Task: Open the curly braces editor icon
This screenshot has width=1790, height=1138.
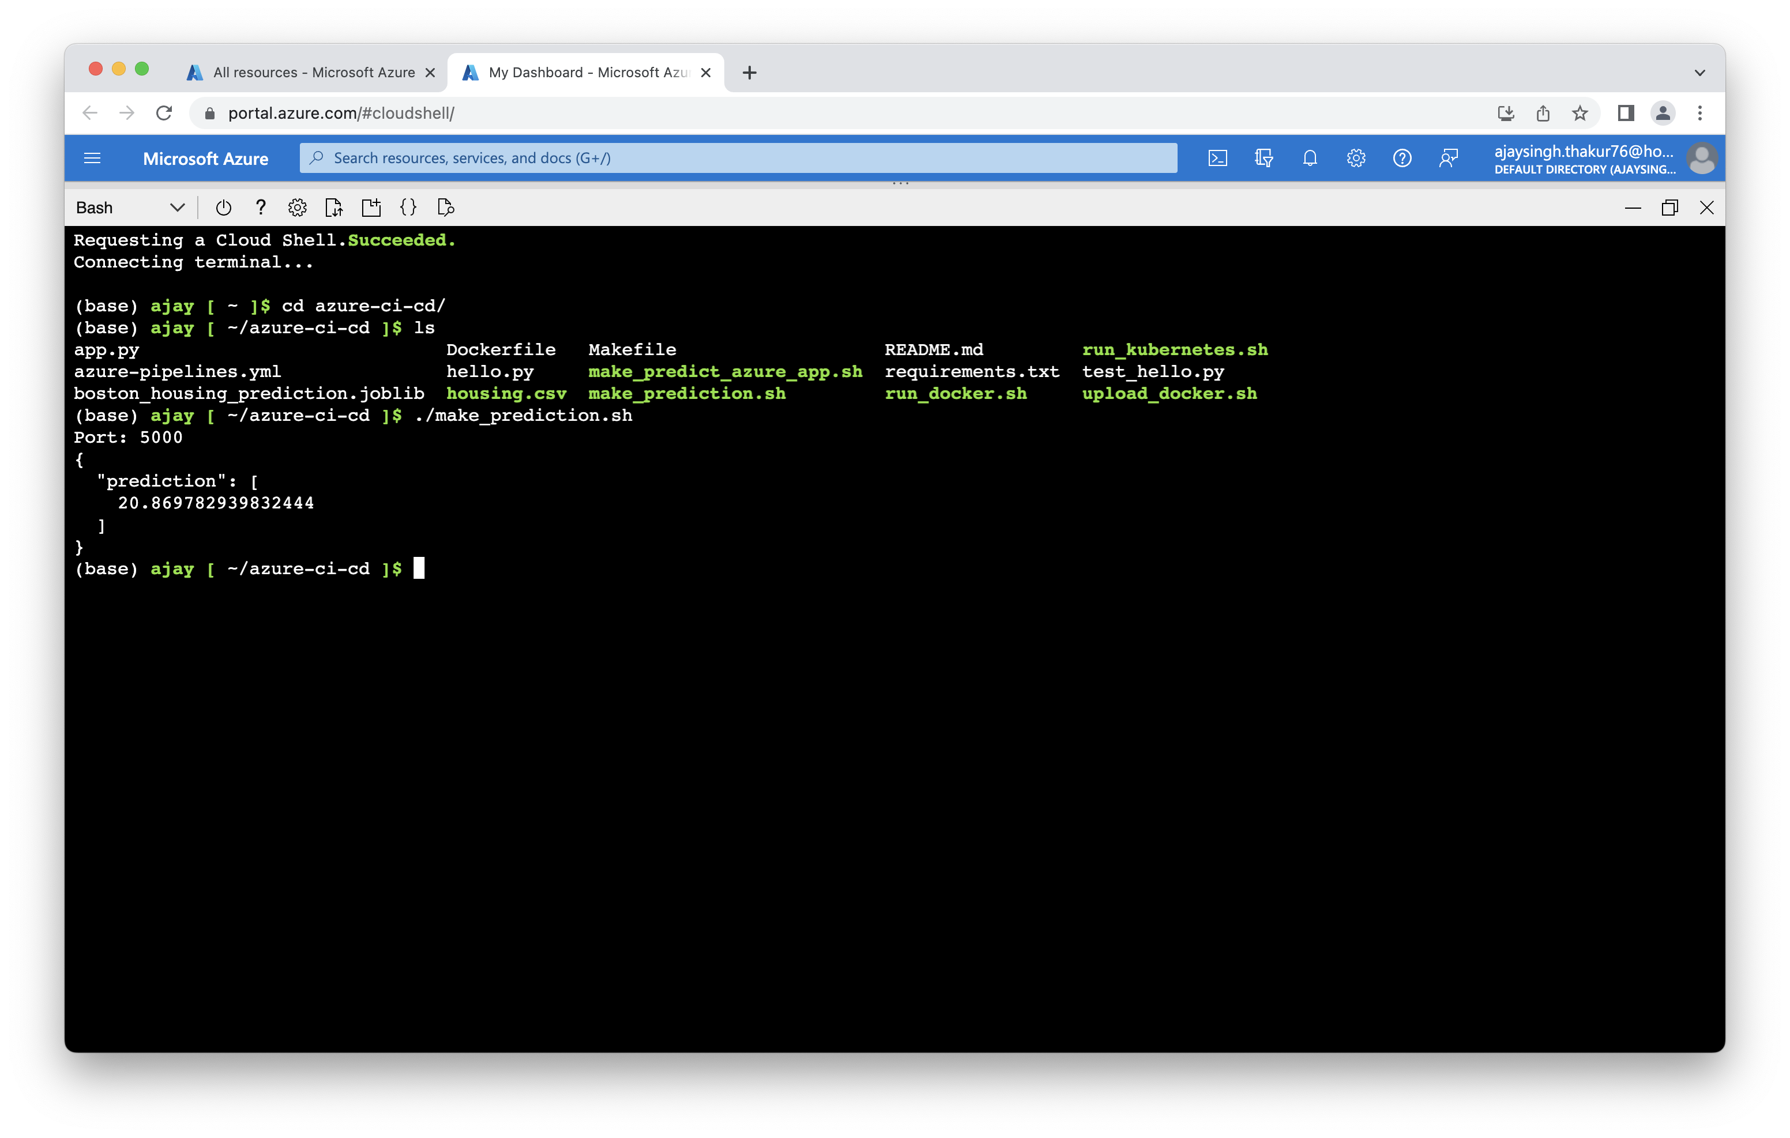Action: pos(408,208)
